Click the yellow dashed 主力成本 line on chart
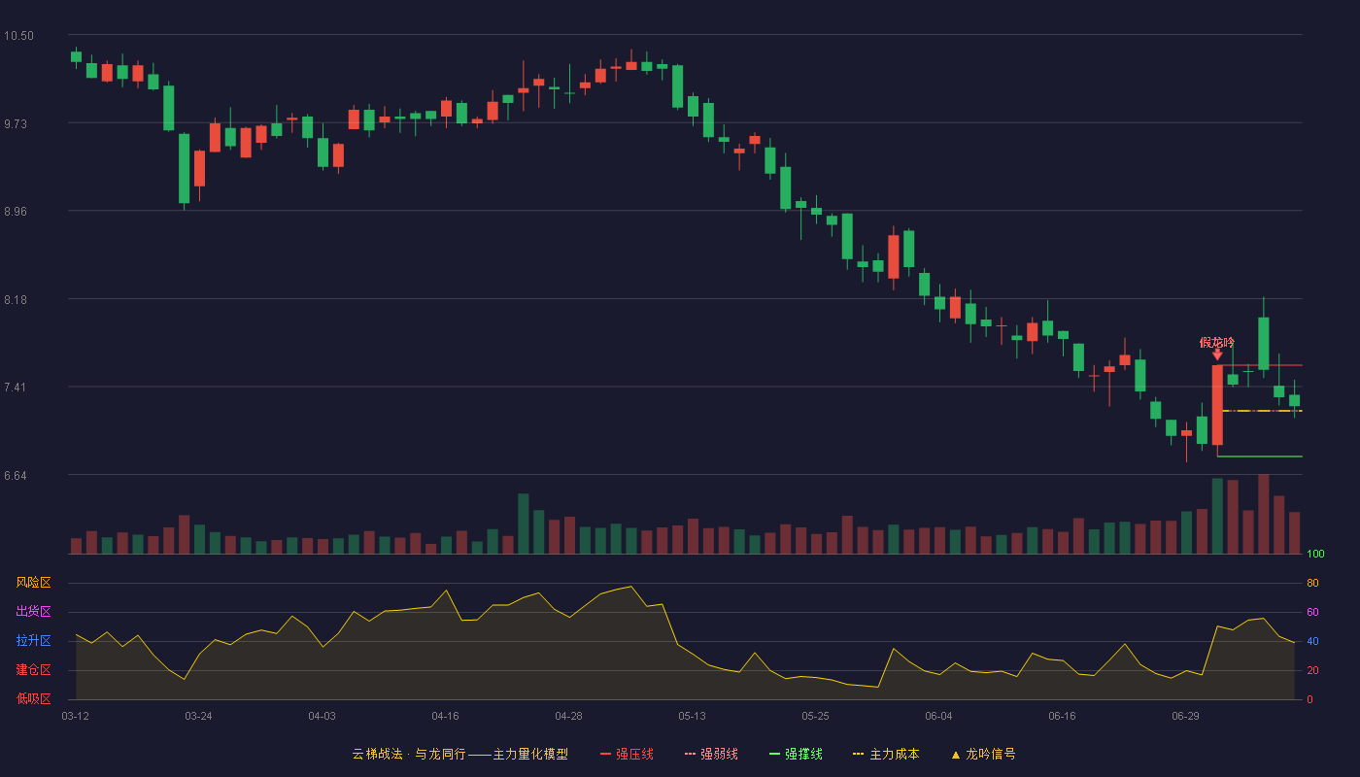The height and width of the screenshot is (777, 1360). point(1262,411)
